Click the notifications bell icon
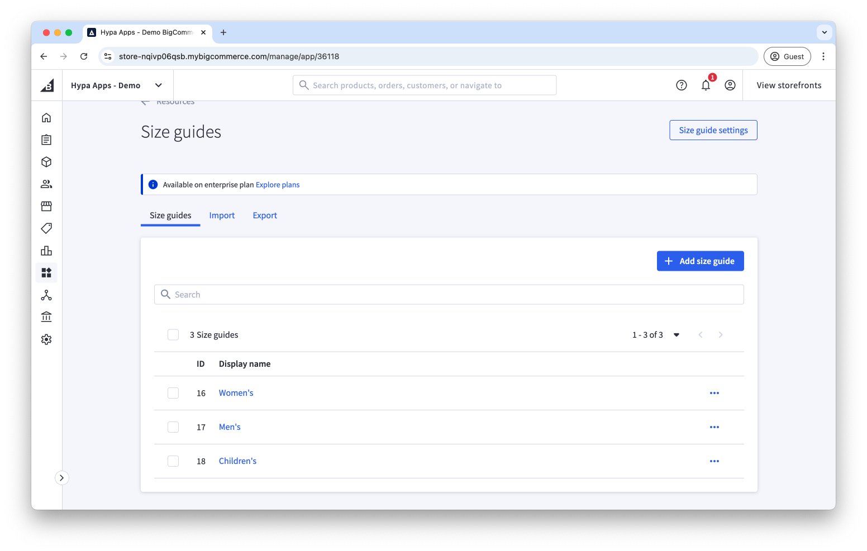 [706, 85]
